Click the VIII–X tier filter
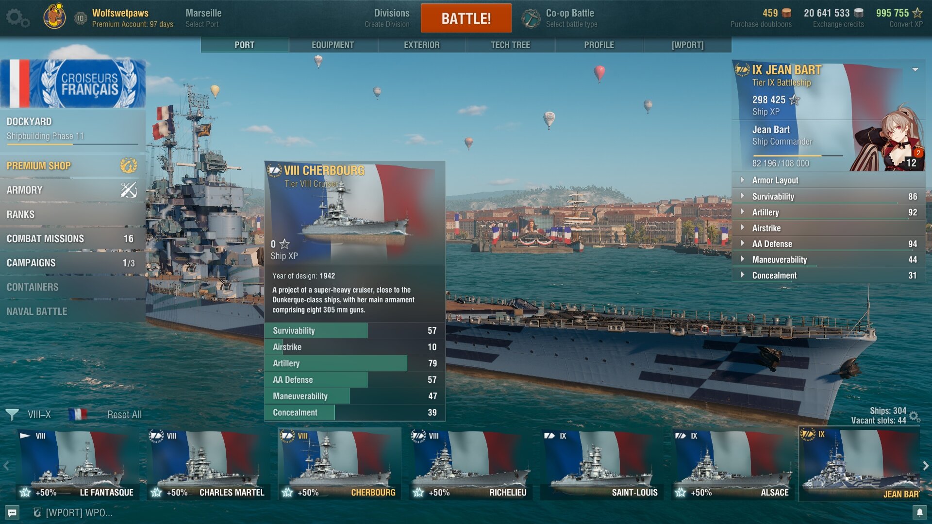Image resolution: width=932 pixels, height=524 pixels. 39,414
